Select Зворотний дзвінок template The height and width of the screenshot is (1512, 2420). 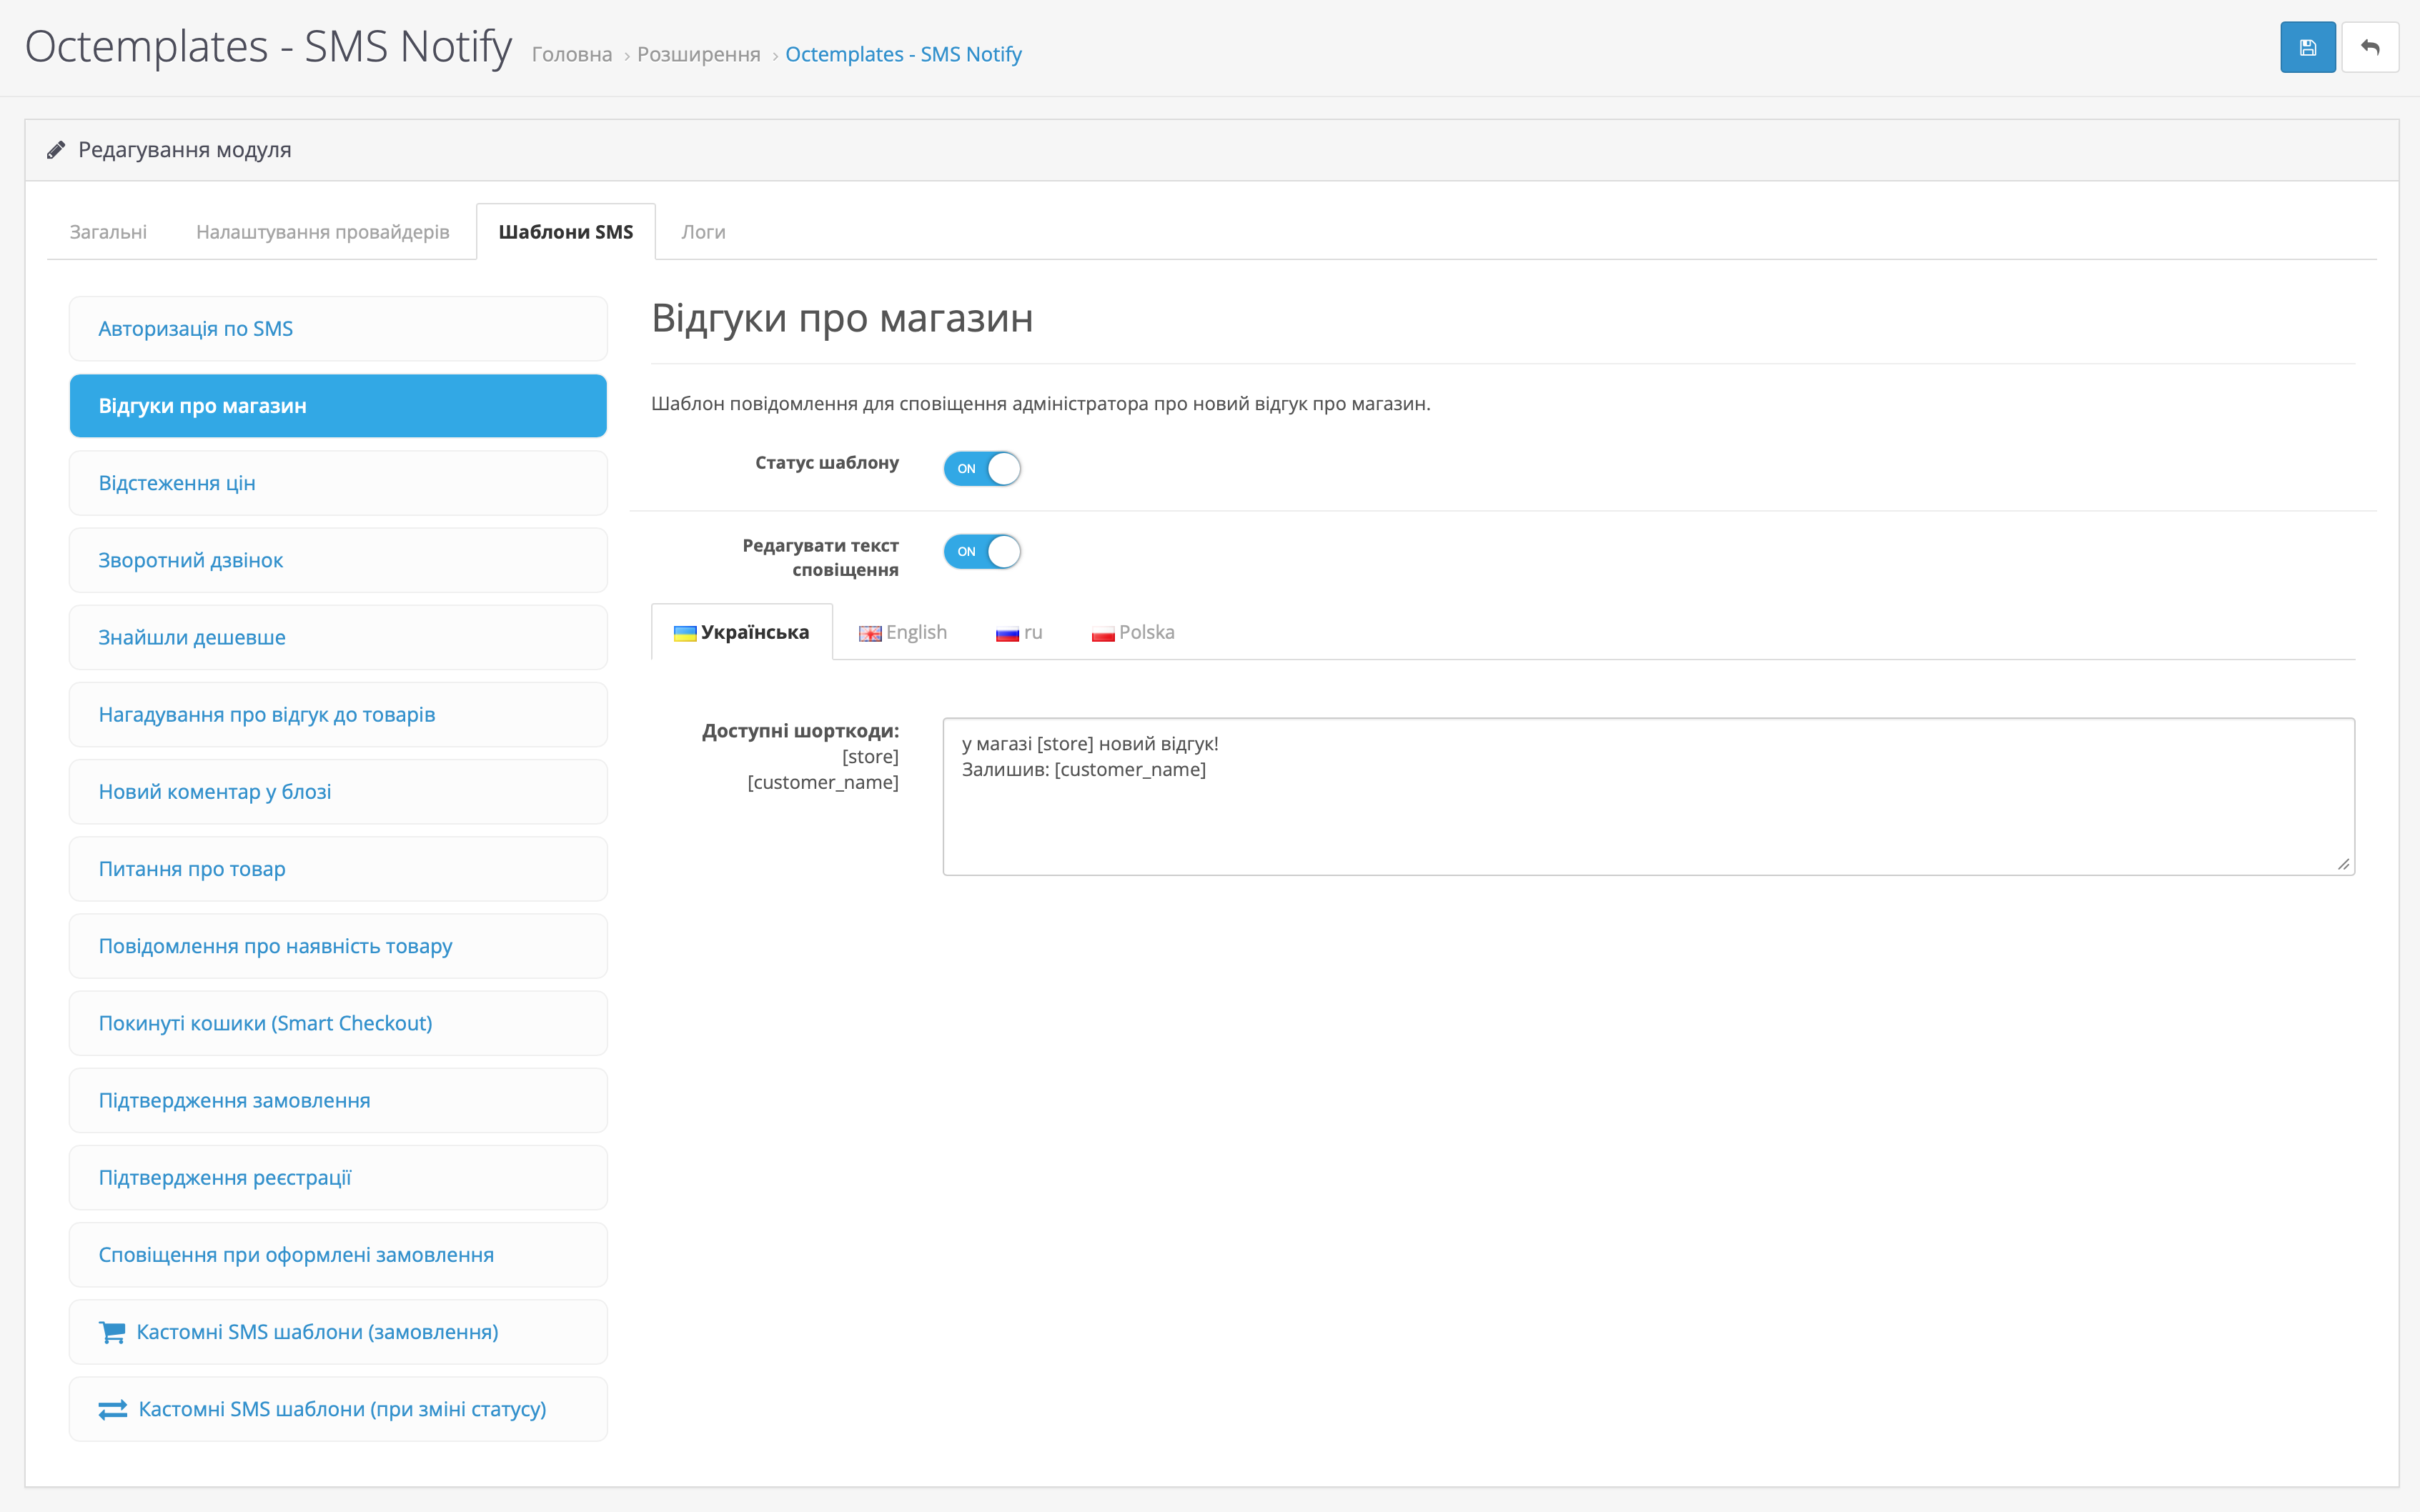pyautogui.click(x=190, y=560)
